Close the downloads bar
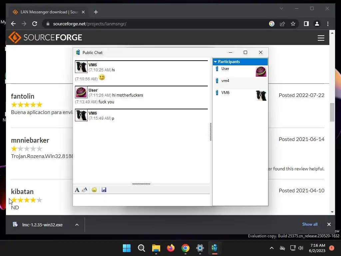341x256 pixels. (329, 224)
